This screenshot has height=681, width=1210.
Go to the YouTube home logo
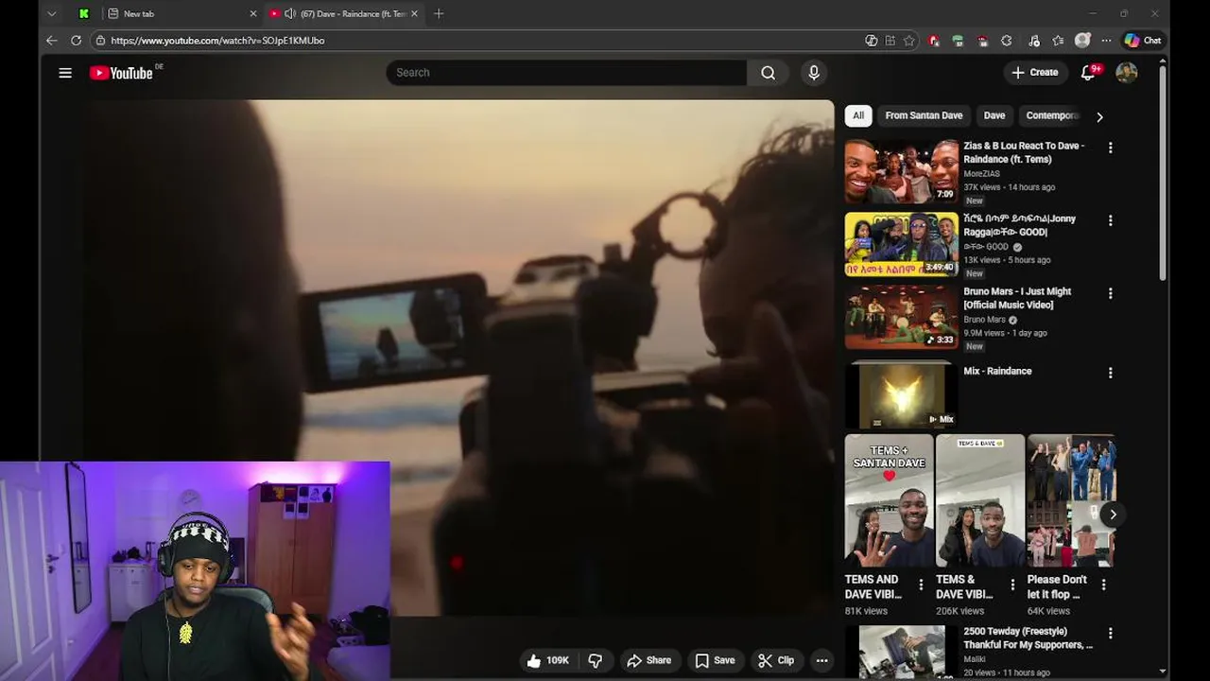(121, 73)
